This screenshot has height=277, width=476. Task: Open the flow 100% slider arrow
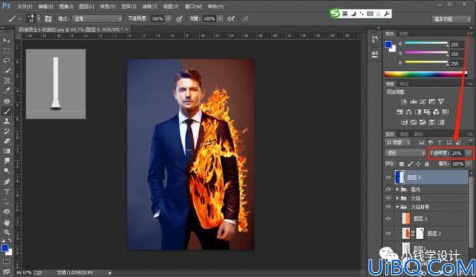(220, 19)
